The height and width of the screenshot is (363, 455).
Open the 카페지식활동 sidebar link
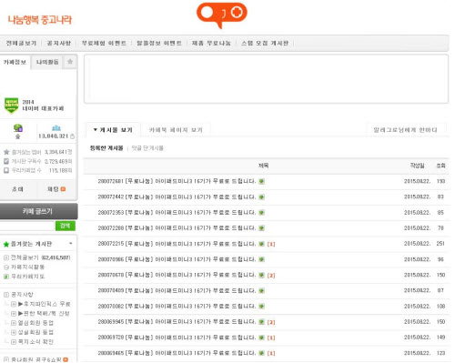(x=27, y=267)
